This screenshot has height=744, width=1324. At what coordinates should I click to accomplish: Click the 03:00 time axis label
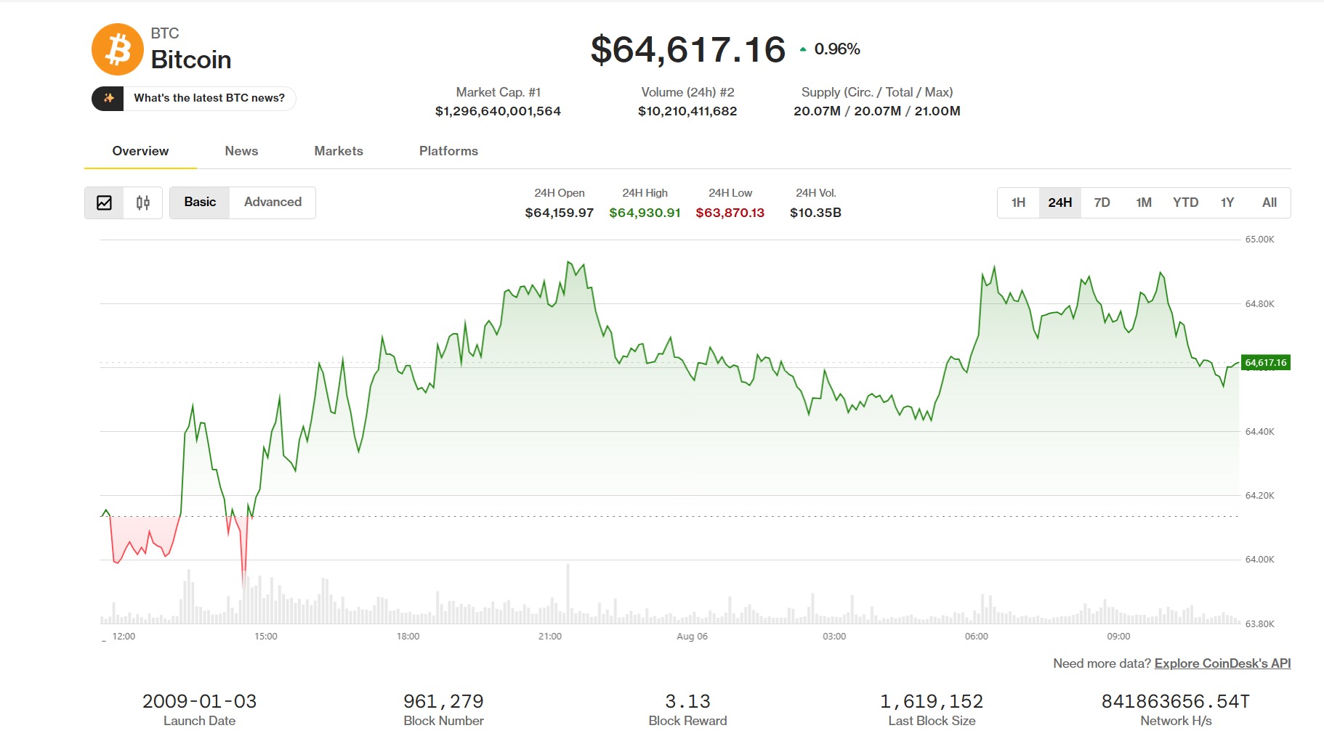[834, 637]
